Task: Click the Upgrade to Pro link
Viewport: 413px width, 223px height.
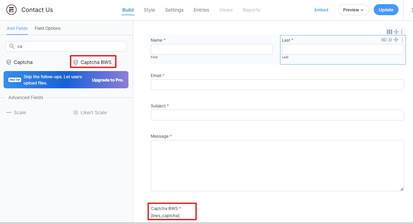Action: coord(108,80)
